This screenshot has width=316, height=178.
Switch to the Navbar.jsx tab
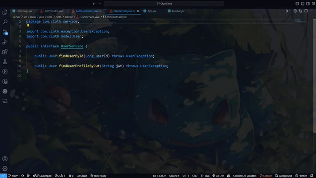[x=176, y=11]
